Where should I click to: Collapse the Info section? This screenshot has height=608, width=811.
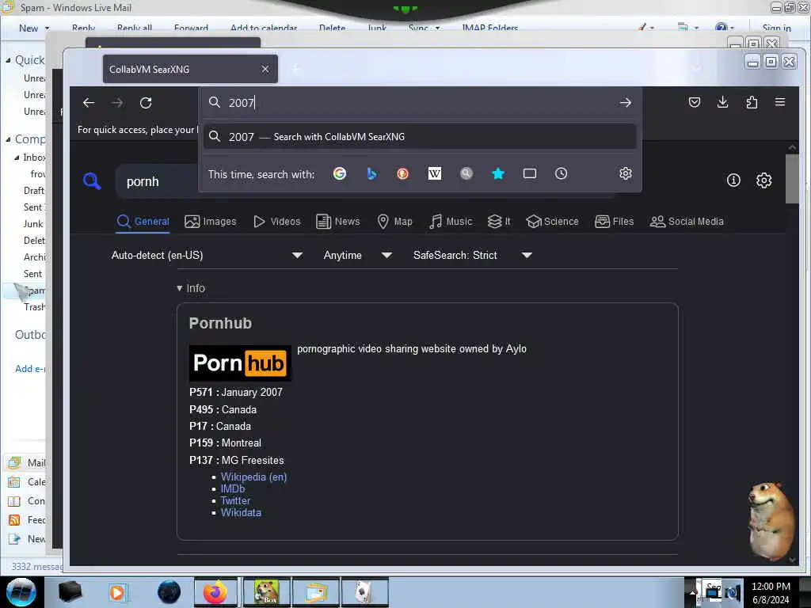[191, 288]
